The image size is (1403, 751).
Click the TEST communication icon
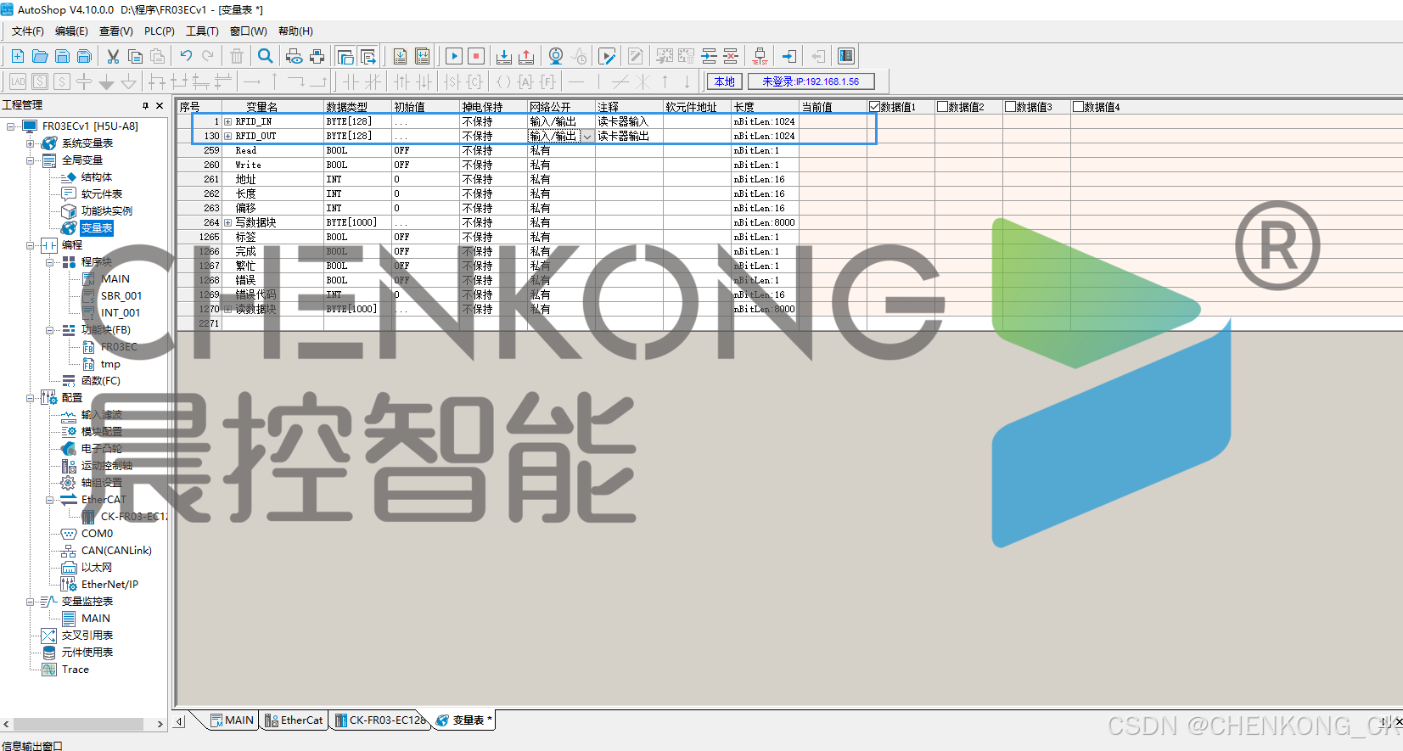pos(760,56)
